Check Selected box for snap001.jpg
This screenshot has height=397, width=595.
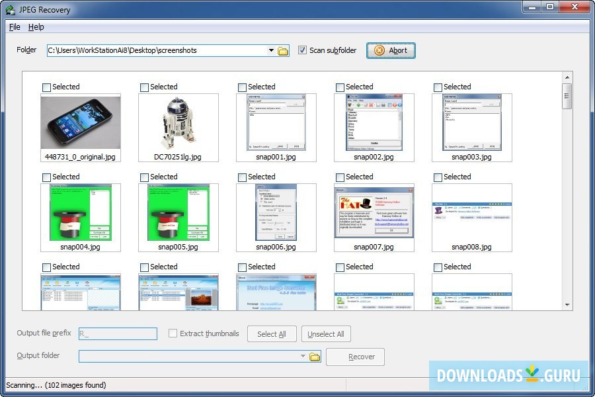click(242, 87)
